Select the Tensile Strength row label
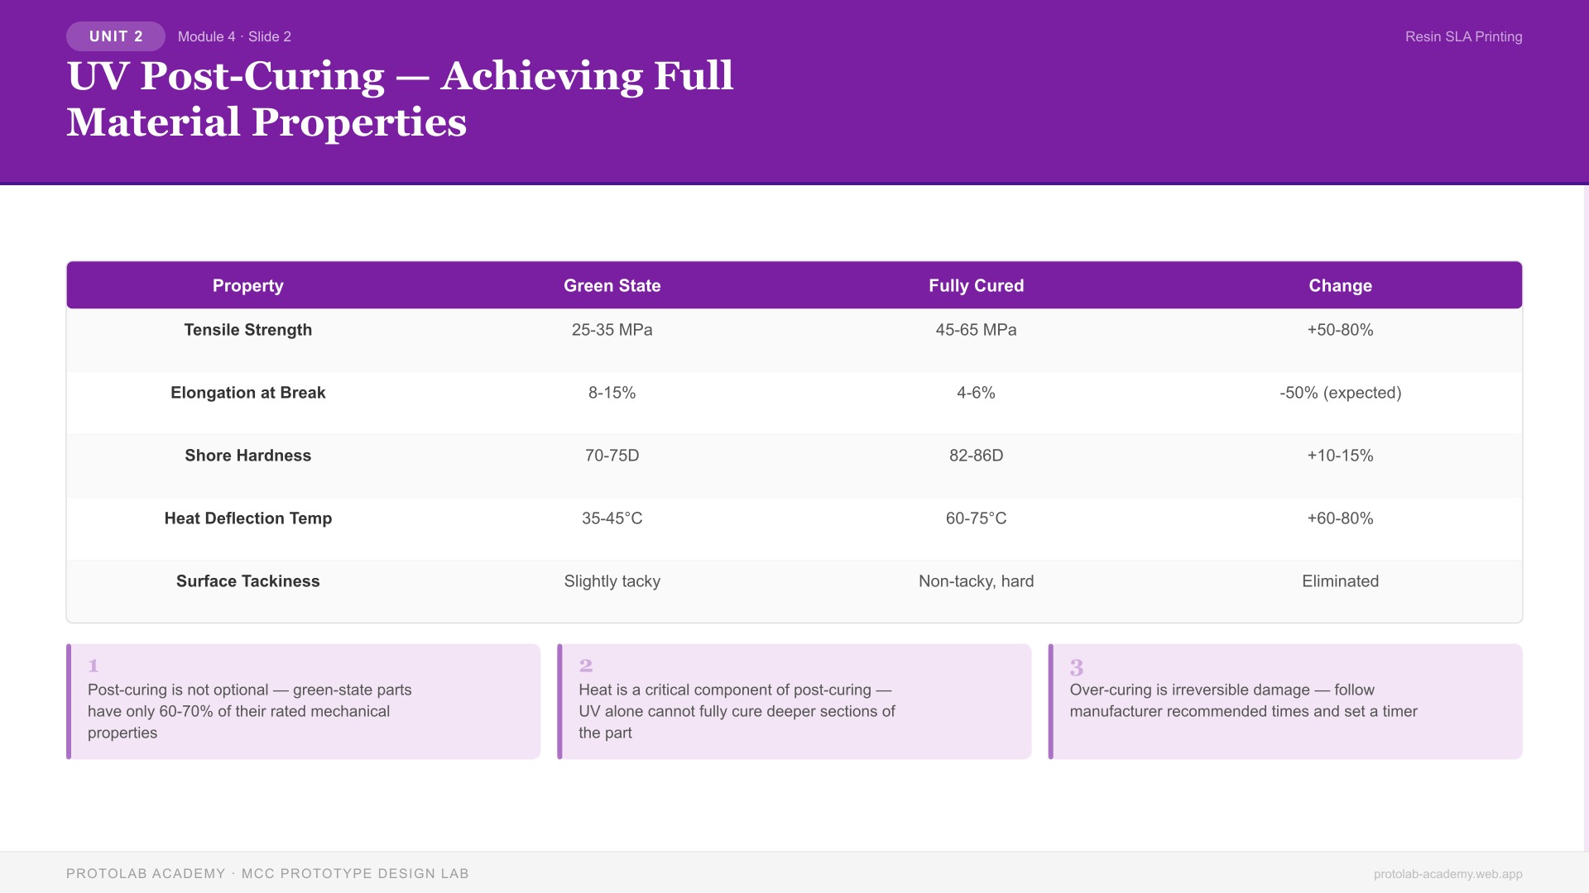1589x893 pixels. 248,330
